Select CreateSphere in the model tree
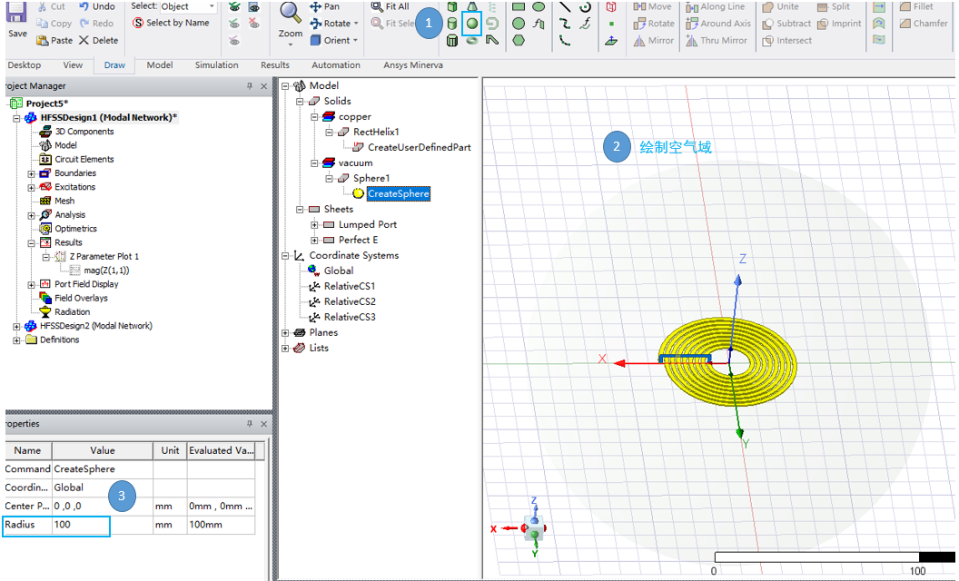Viewport: 959px width, 581px height. coord(398,194)
